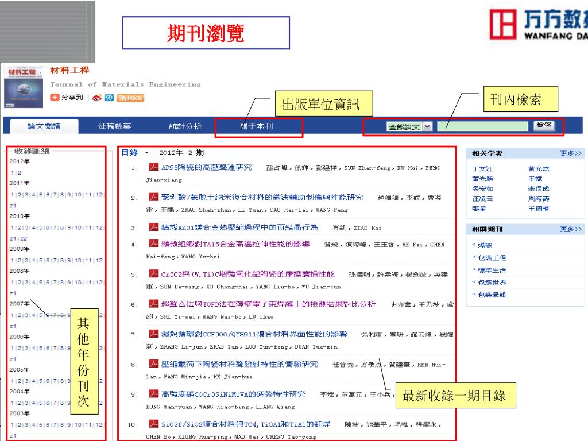Open scholar 王斌
Viewport: 588px width, 441px height.
(x=535, y=179)
